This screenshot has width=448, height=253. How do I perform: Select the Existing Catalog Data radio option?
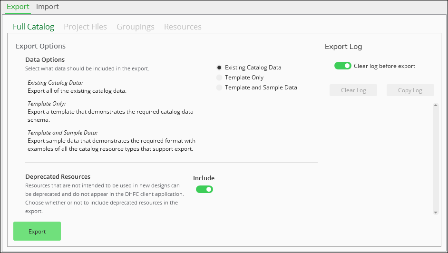(219, 68)
